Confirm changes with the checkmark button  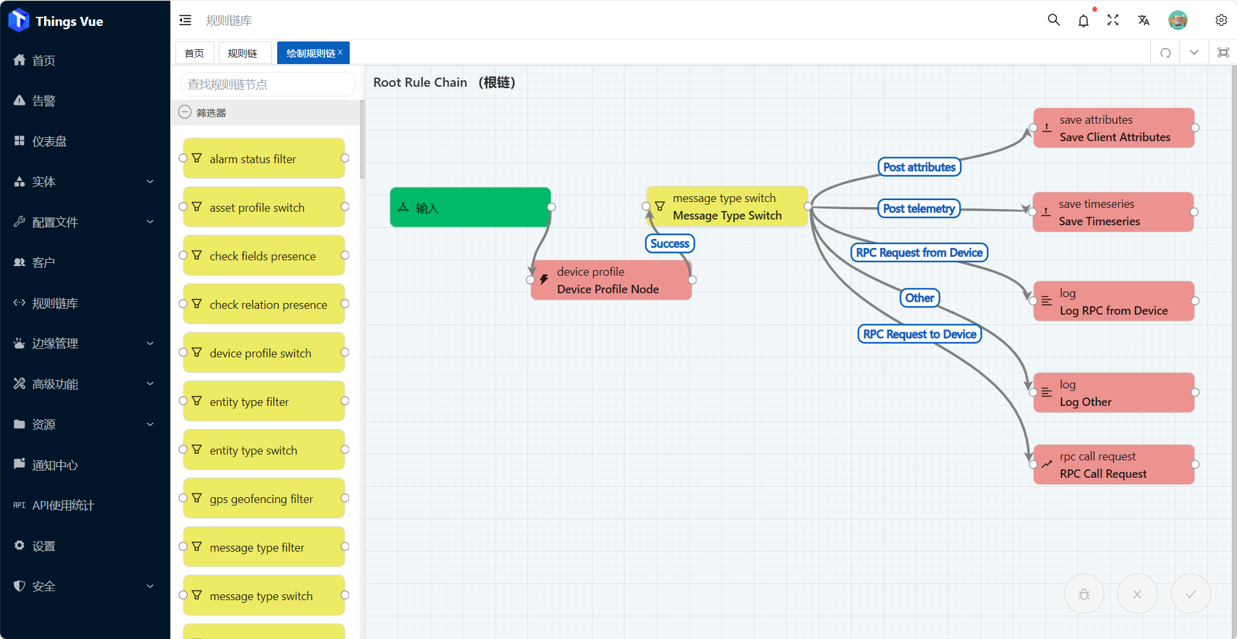pos(1190,593)
